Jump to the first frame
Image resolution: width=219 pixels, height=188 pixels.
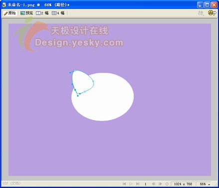point(124,184)
